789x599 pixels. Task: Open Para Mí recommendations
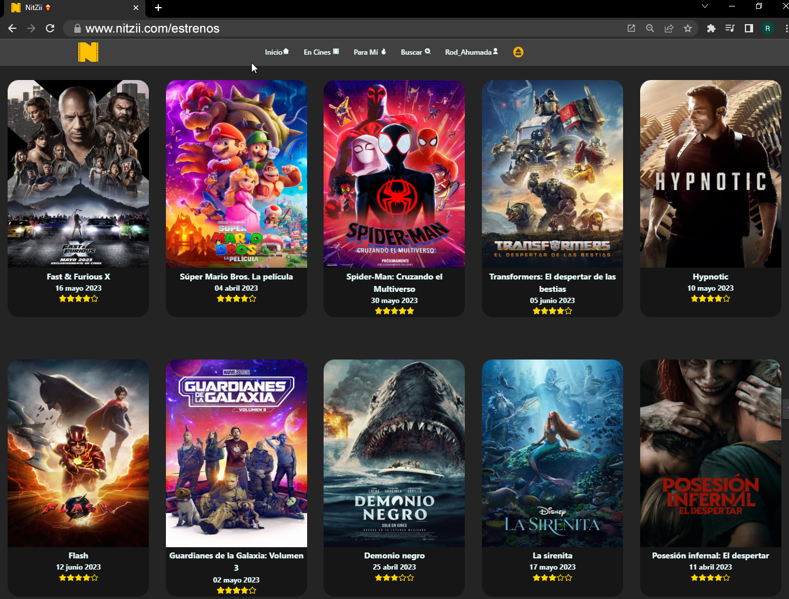pyautogui.click(x=369, y=52)
